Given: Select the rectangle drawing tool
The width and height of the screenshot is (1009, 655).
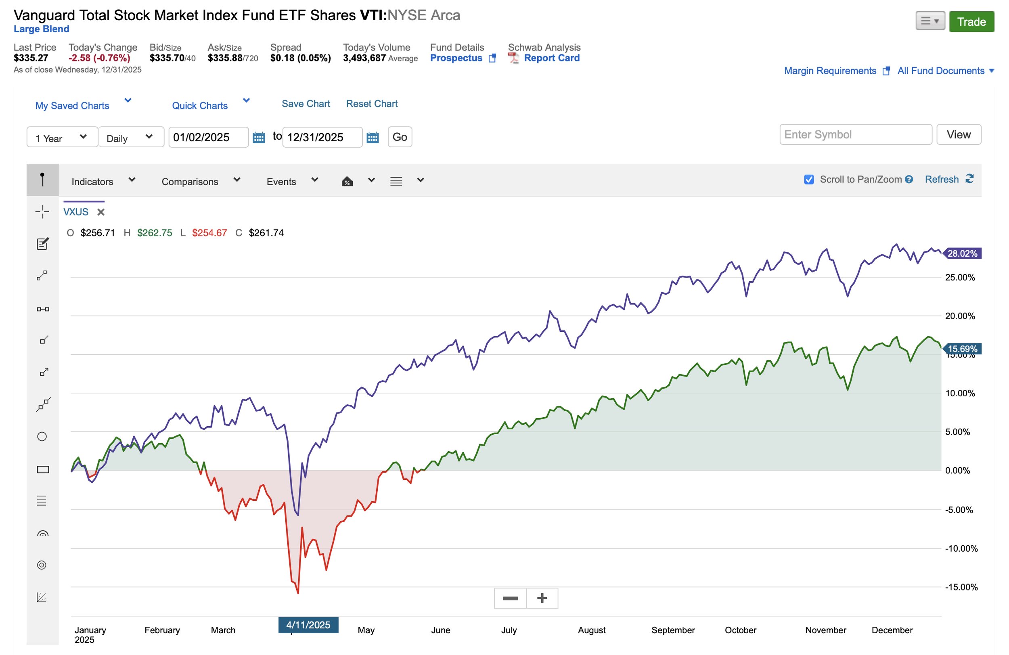Looking at the screenshot, I should click(x=43, y=469).
